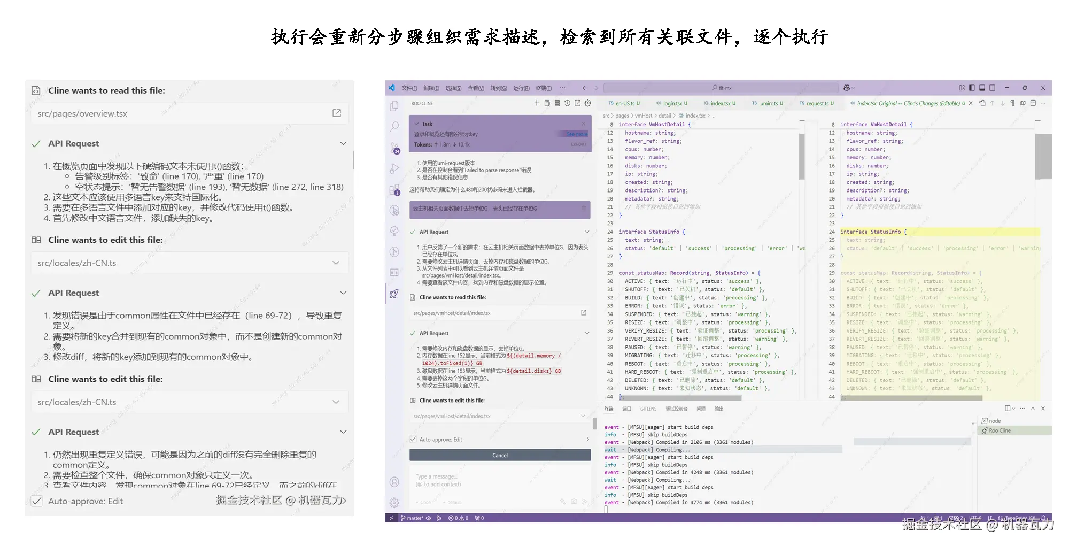
Task: Open the Run and Debug view
Action: pyautogui.click(x=394, y=168)
